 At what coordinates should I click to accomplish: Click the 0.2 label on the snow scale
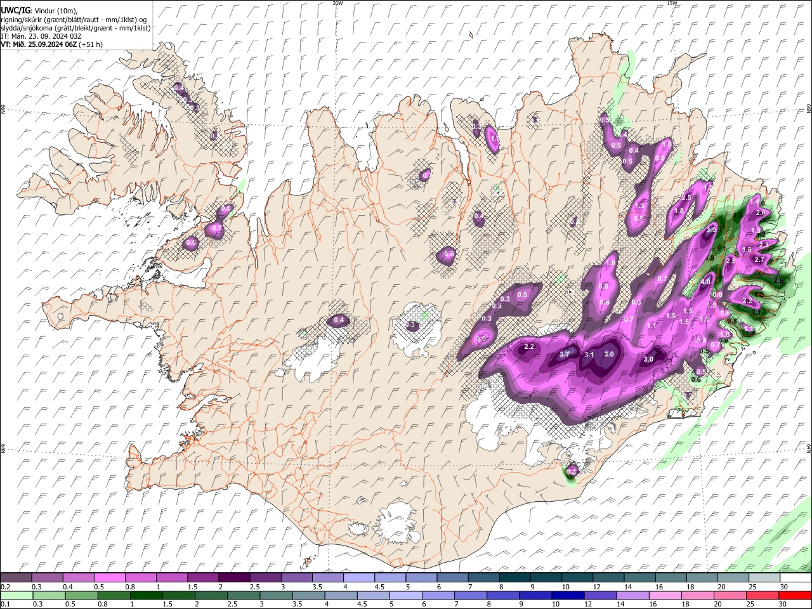6,587
